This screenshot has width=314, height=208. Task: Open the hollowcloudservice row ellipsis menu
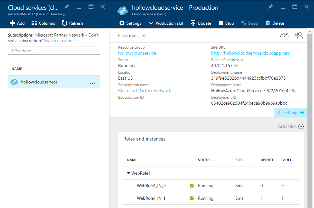[x=93, y=83]
